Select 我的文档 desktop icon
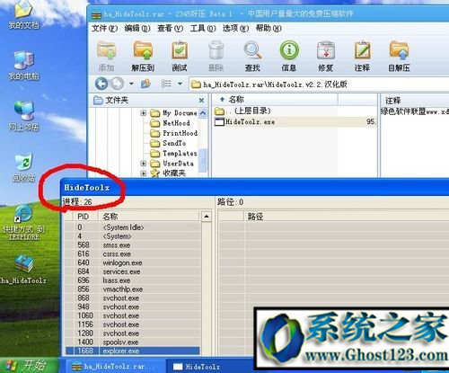449x373 pixels. tap(23, 15)
